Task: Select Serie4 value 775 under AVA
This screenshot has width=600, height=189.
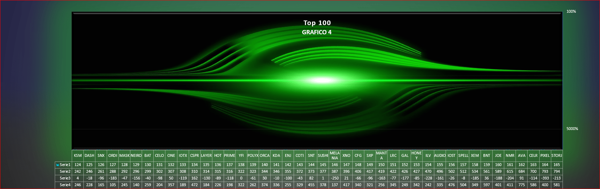Action: tap(522, 185)
